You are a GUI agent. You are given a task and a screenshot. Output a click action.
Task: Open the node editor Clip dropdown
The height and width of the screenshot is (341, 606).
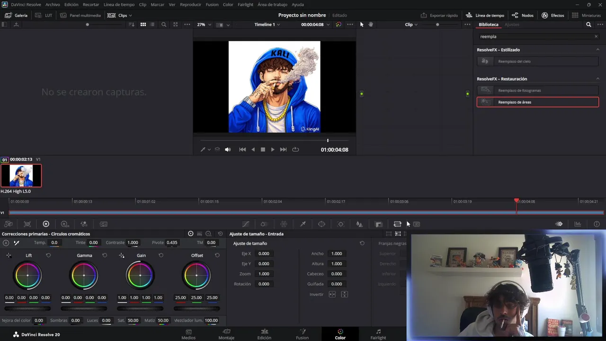(411, 24)
